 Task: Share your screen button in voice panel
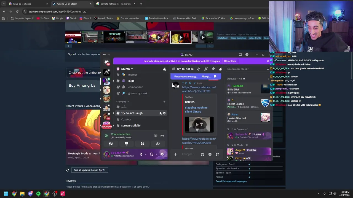click(x=126, y=144)
